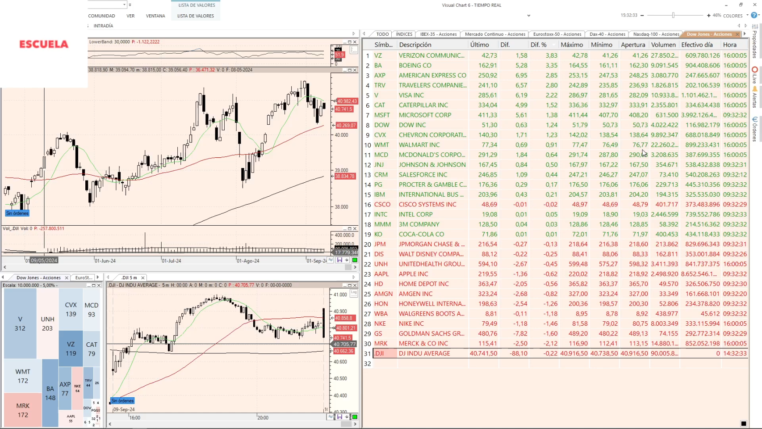This screenshot has width=762, height=429.
Task: Toggle the Log scale button on 5-minute chart
Action: 354,293
